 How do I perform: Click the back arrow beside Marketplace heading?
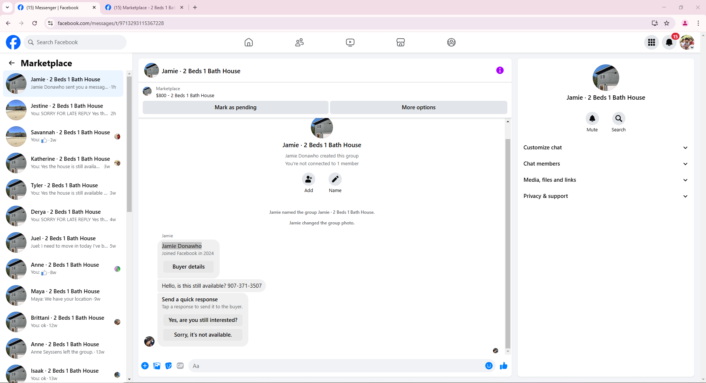click(12, 63)
